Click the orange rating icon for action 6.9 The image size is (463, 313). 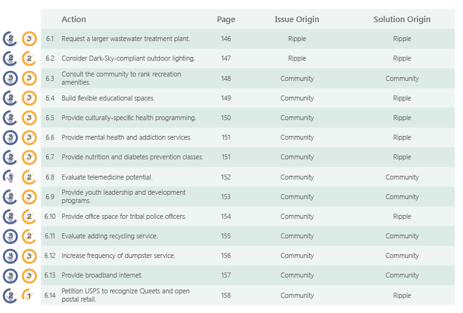point(29,197)
